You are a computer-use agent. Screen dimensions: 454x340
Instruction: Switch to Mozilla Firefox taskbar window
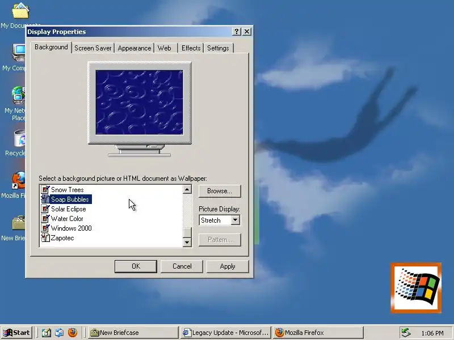(x=318, y=333)
